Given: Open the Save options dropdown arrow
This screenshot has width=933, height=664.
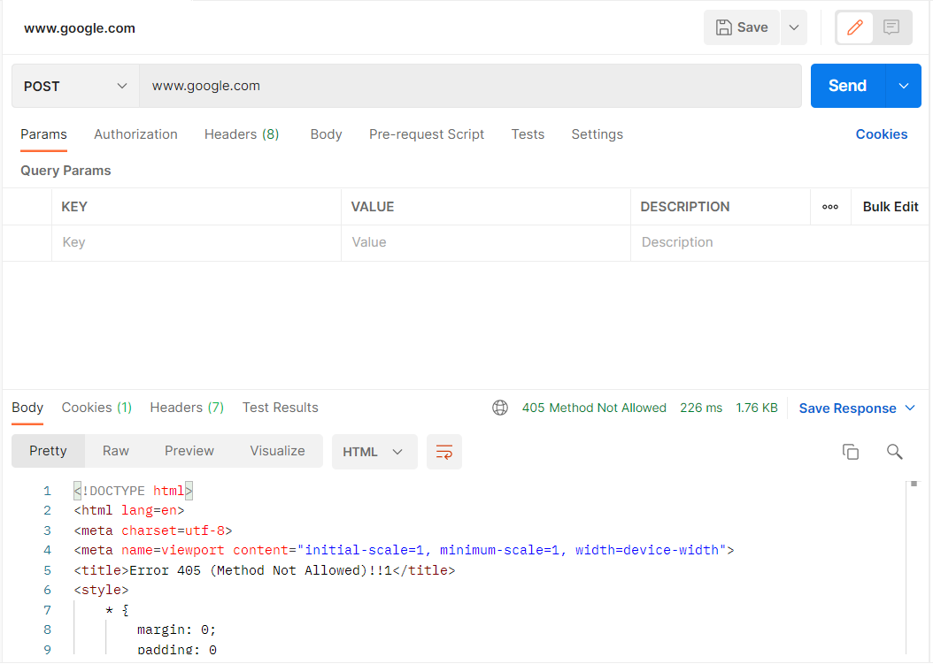Looking at the screenshot, I should (794, 27).
